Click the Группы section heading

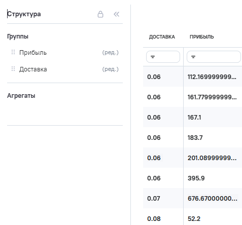click(18, 36)
